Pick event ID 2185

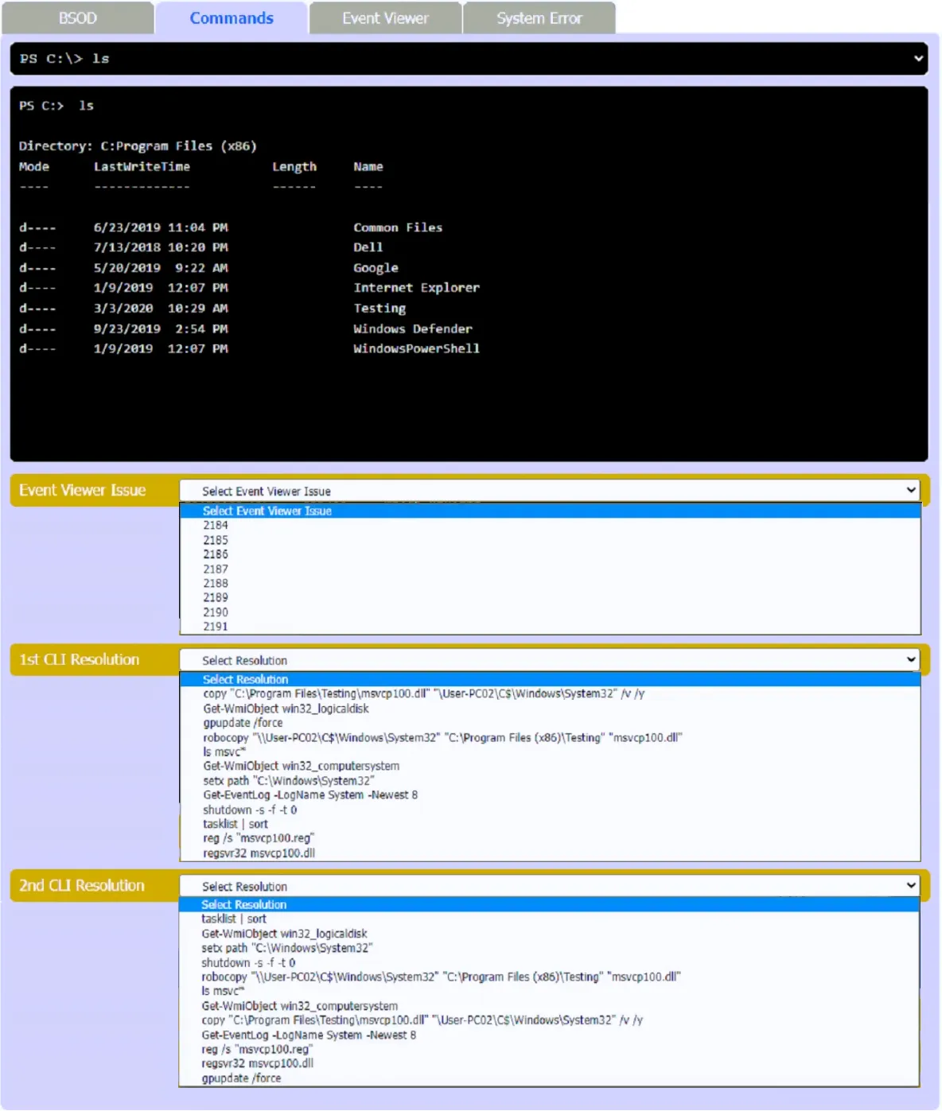click(550, 540)
